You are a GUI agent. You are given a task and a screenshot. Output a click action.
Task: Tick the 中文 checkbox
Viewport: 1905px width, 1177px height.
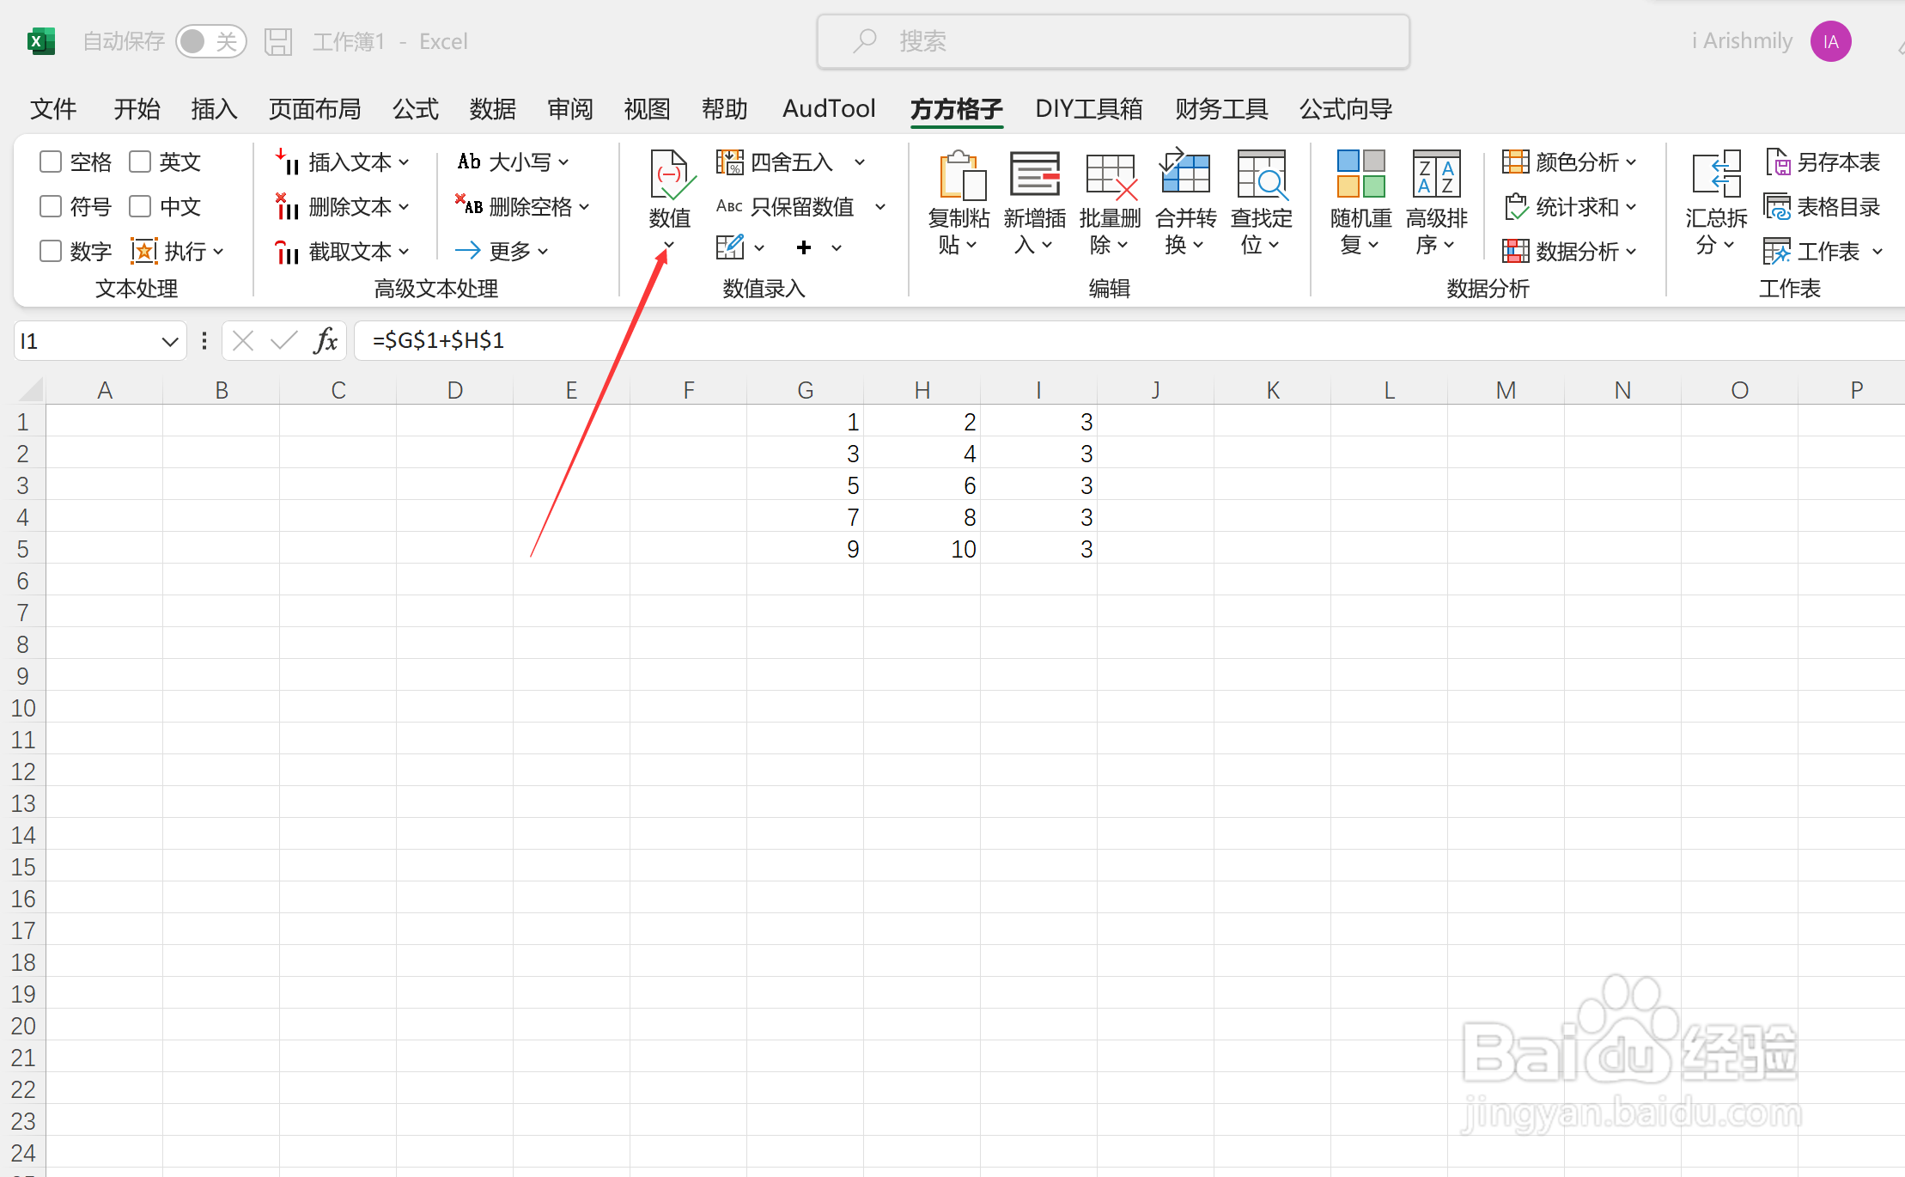coord(140,206)
